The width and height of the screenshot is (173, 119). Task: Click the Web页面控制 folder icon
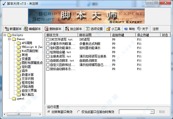[19, 51]
